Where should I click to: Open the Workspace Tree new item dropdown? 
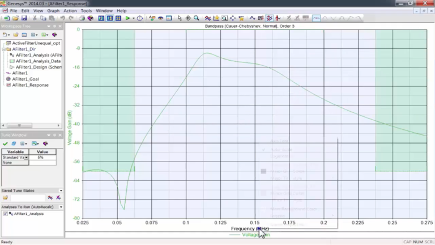tap(6, 35)
